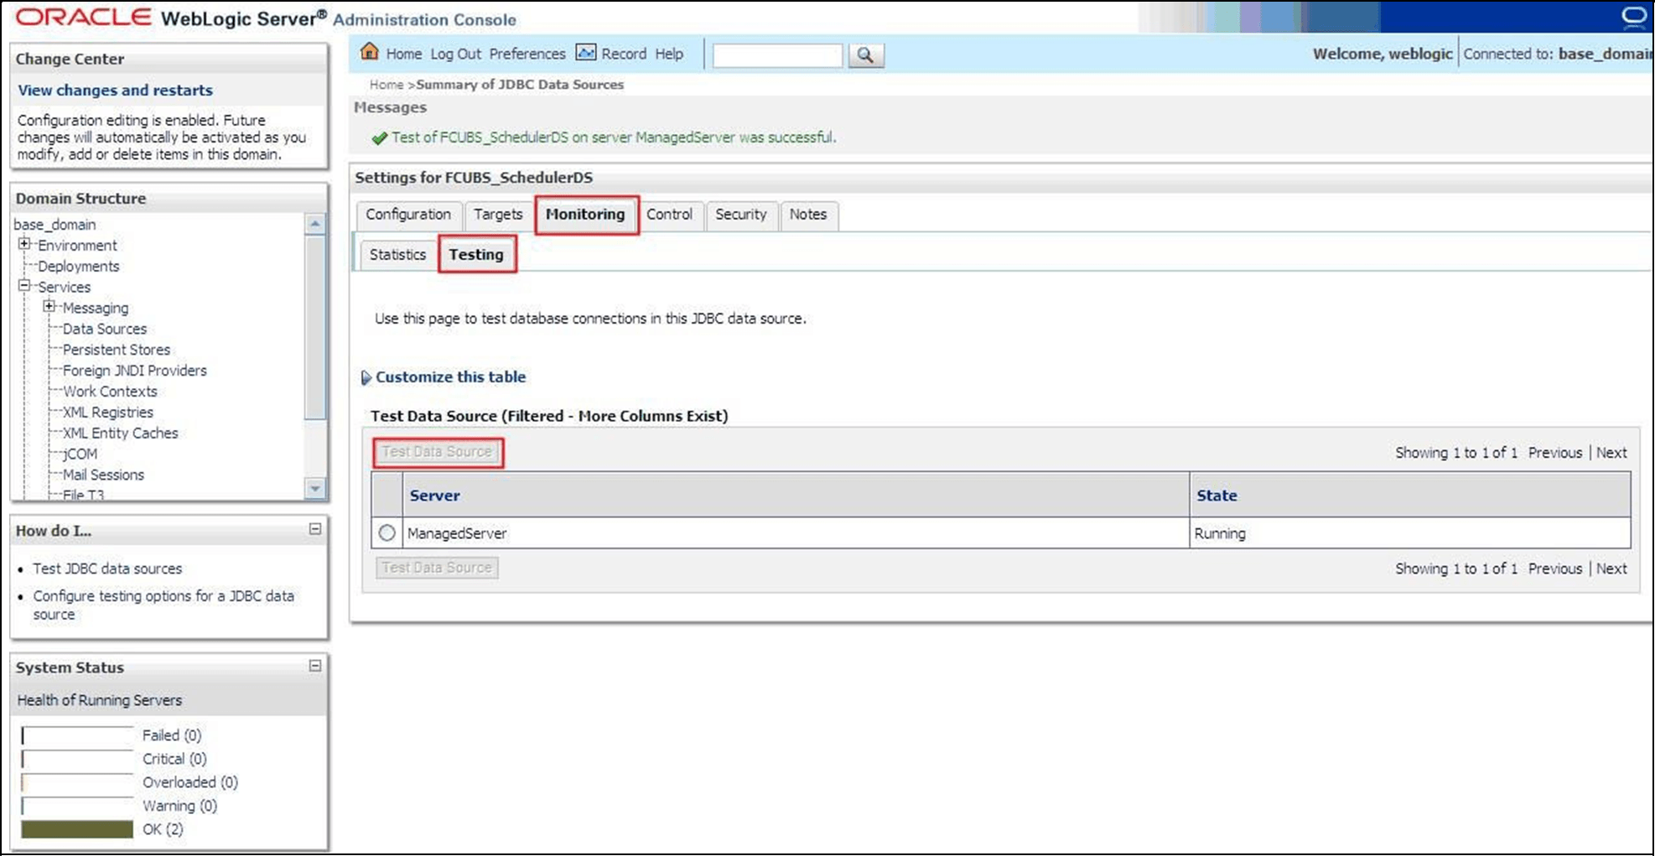
Task: Open the Control tab
Action: point(669,215)
